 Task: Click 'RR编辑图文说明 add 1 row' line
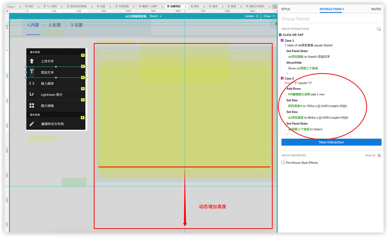[x=306, y=94]
